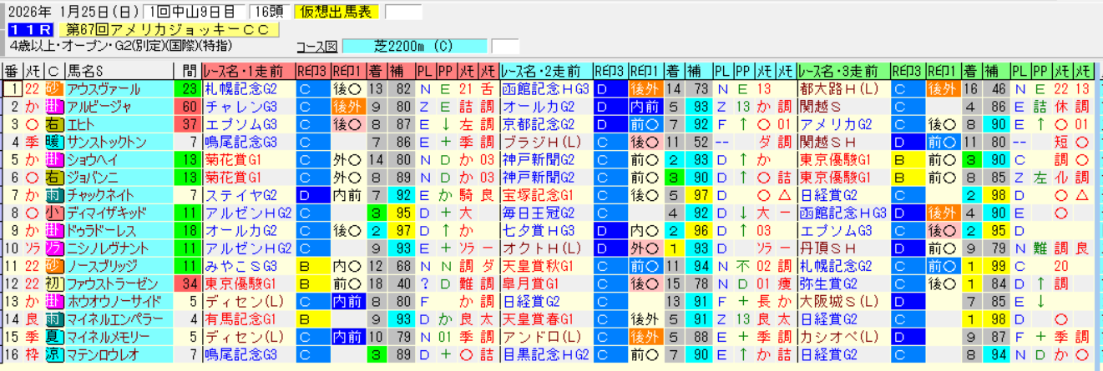Click the 16頭 runner count field
Screen dimensions: 1103x371
[268, 12]
